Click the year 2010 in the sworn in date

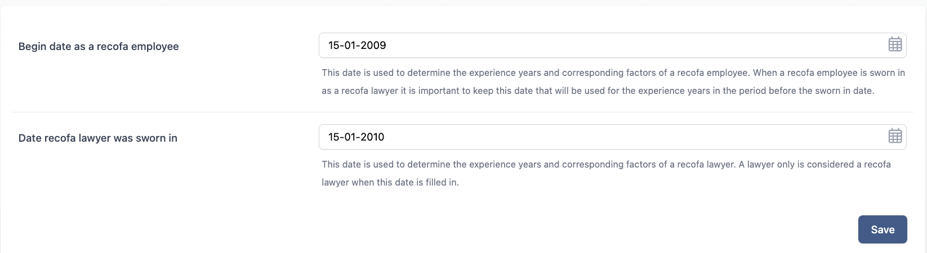(x=371, y=137)
